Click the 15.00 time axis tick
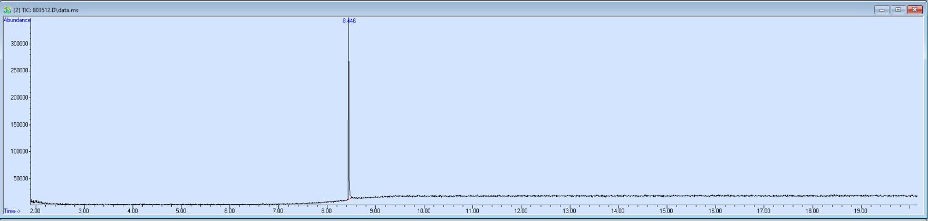Image resolution: width=928 pixels, height=221 pixels. (x=666, y=211)
